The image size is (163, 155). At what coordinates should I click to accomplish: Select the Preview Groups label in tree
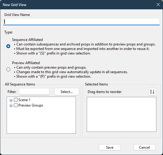tap(31, 105)
